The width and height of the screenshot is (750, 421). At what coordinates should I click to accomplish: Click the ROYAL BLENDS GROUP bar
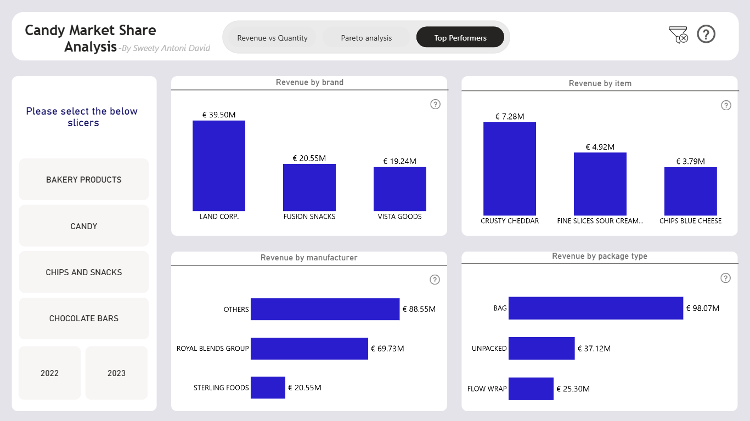coord(309,349)
